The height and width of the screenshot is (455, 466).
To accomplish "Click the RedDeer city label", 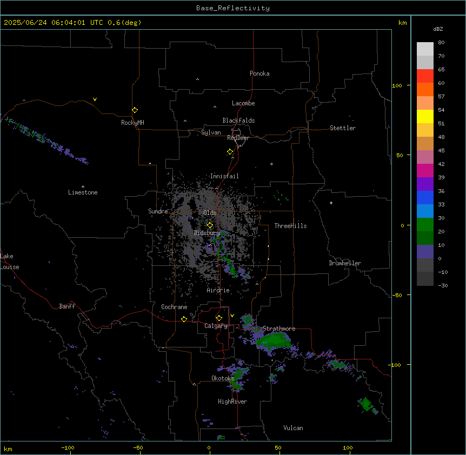I will [238, 138].
